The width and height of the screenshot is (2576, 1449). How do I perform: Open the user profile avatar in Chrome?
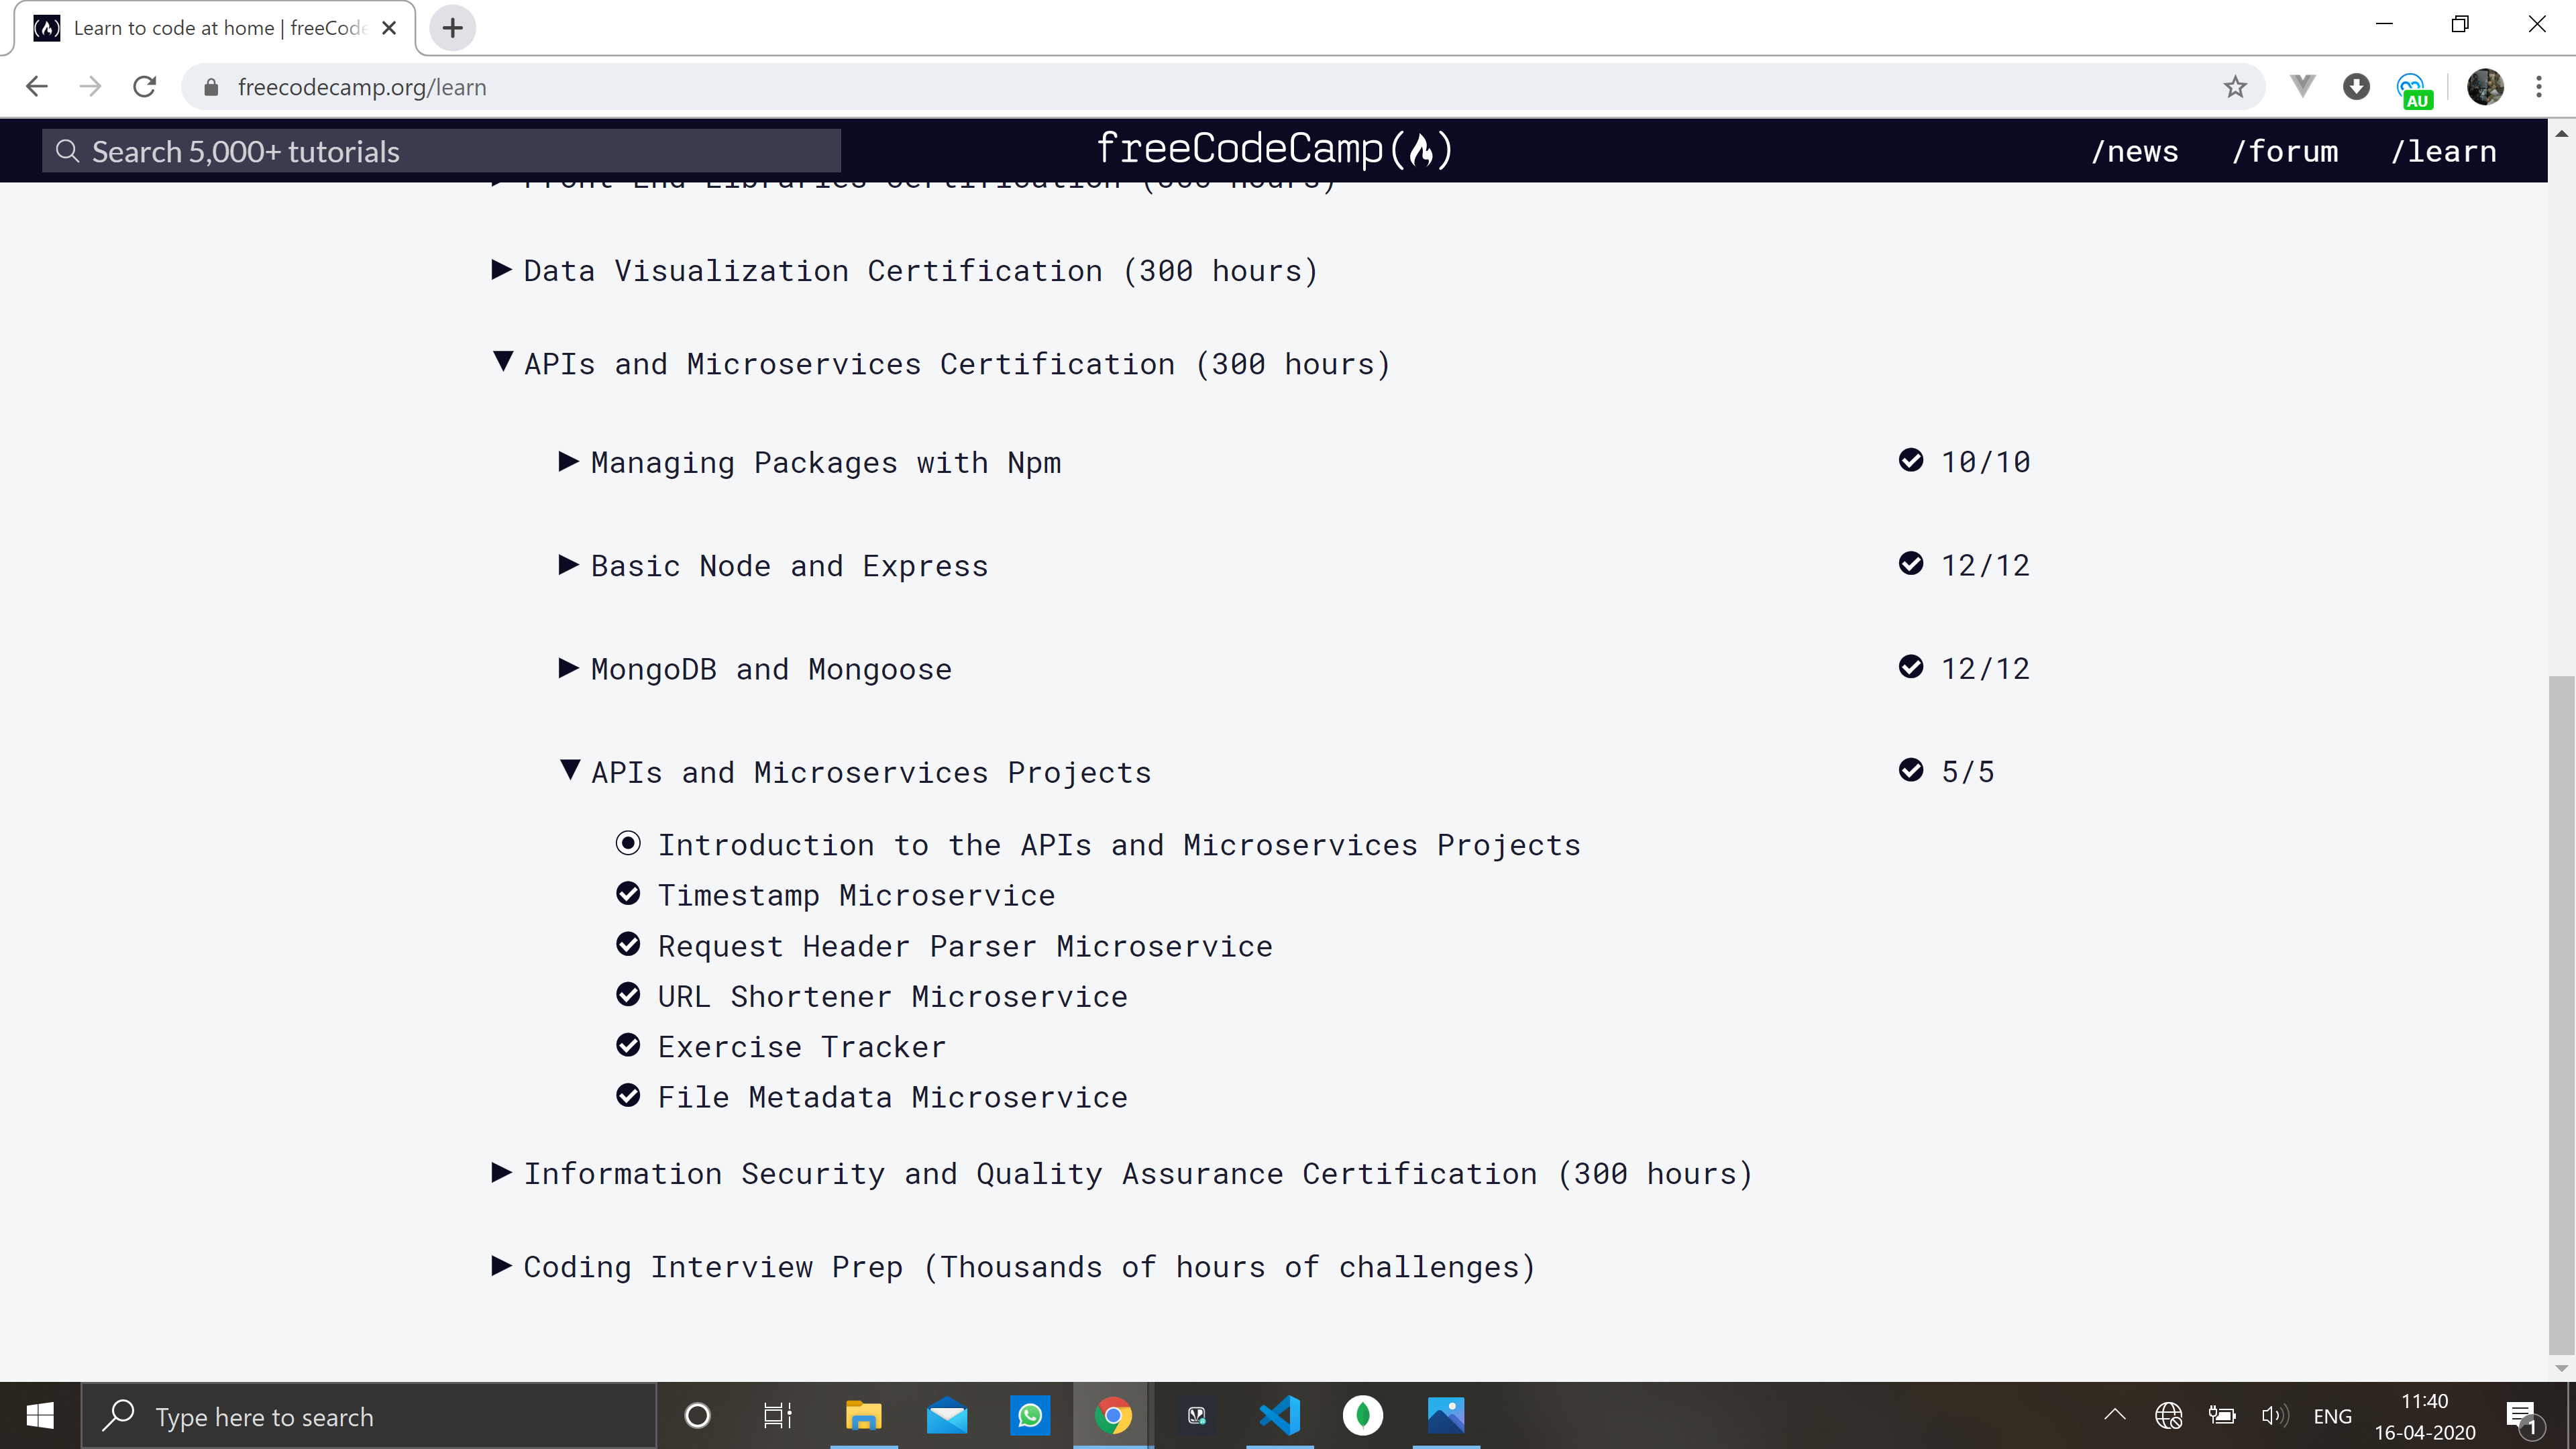coord(2485,87)
